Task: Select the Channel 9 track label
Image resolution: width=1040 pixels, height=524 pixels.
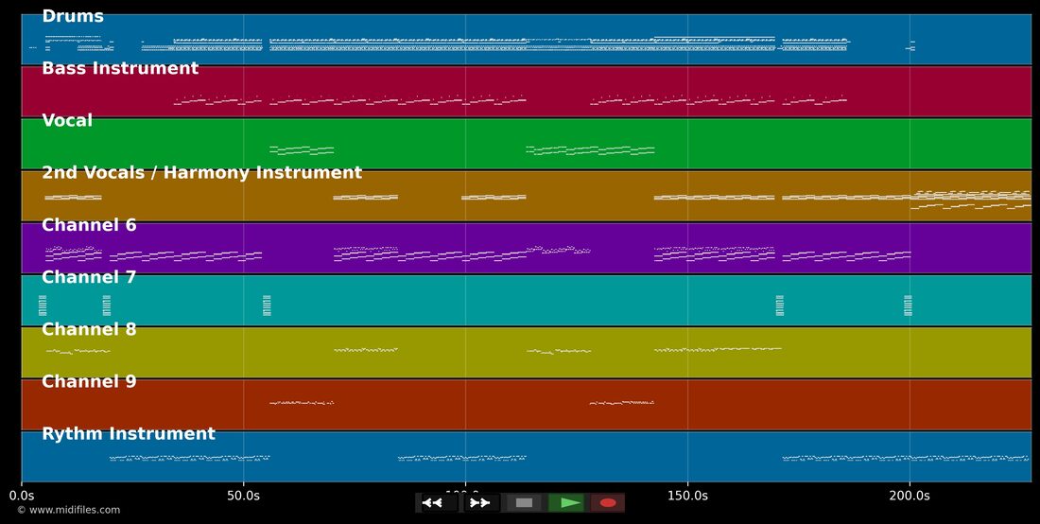Action: (89, 381)
